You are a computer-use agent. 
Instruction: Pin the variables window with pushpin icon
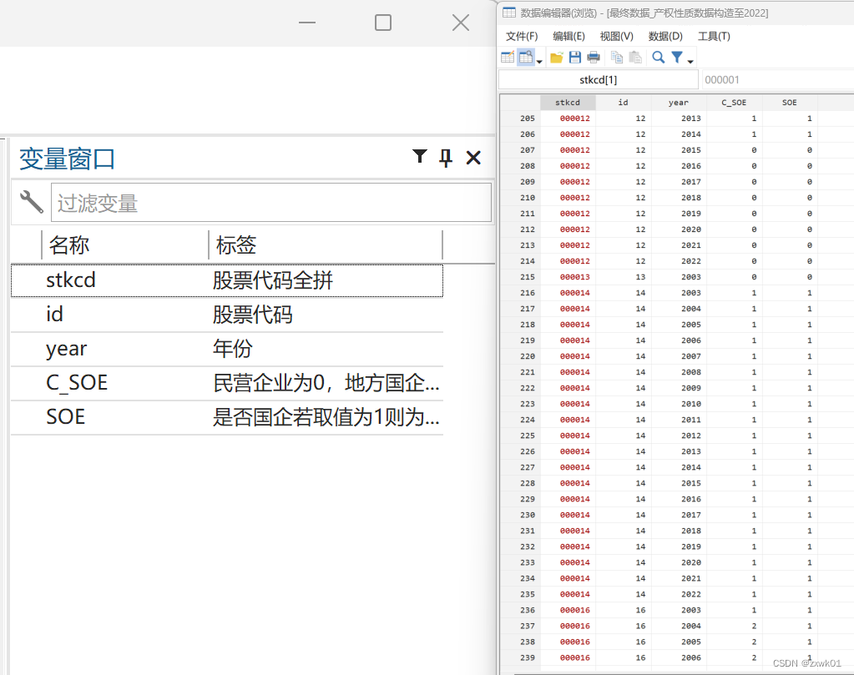tap(446, 158)
